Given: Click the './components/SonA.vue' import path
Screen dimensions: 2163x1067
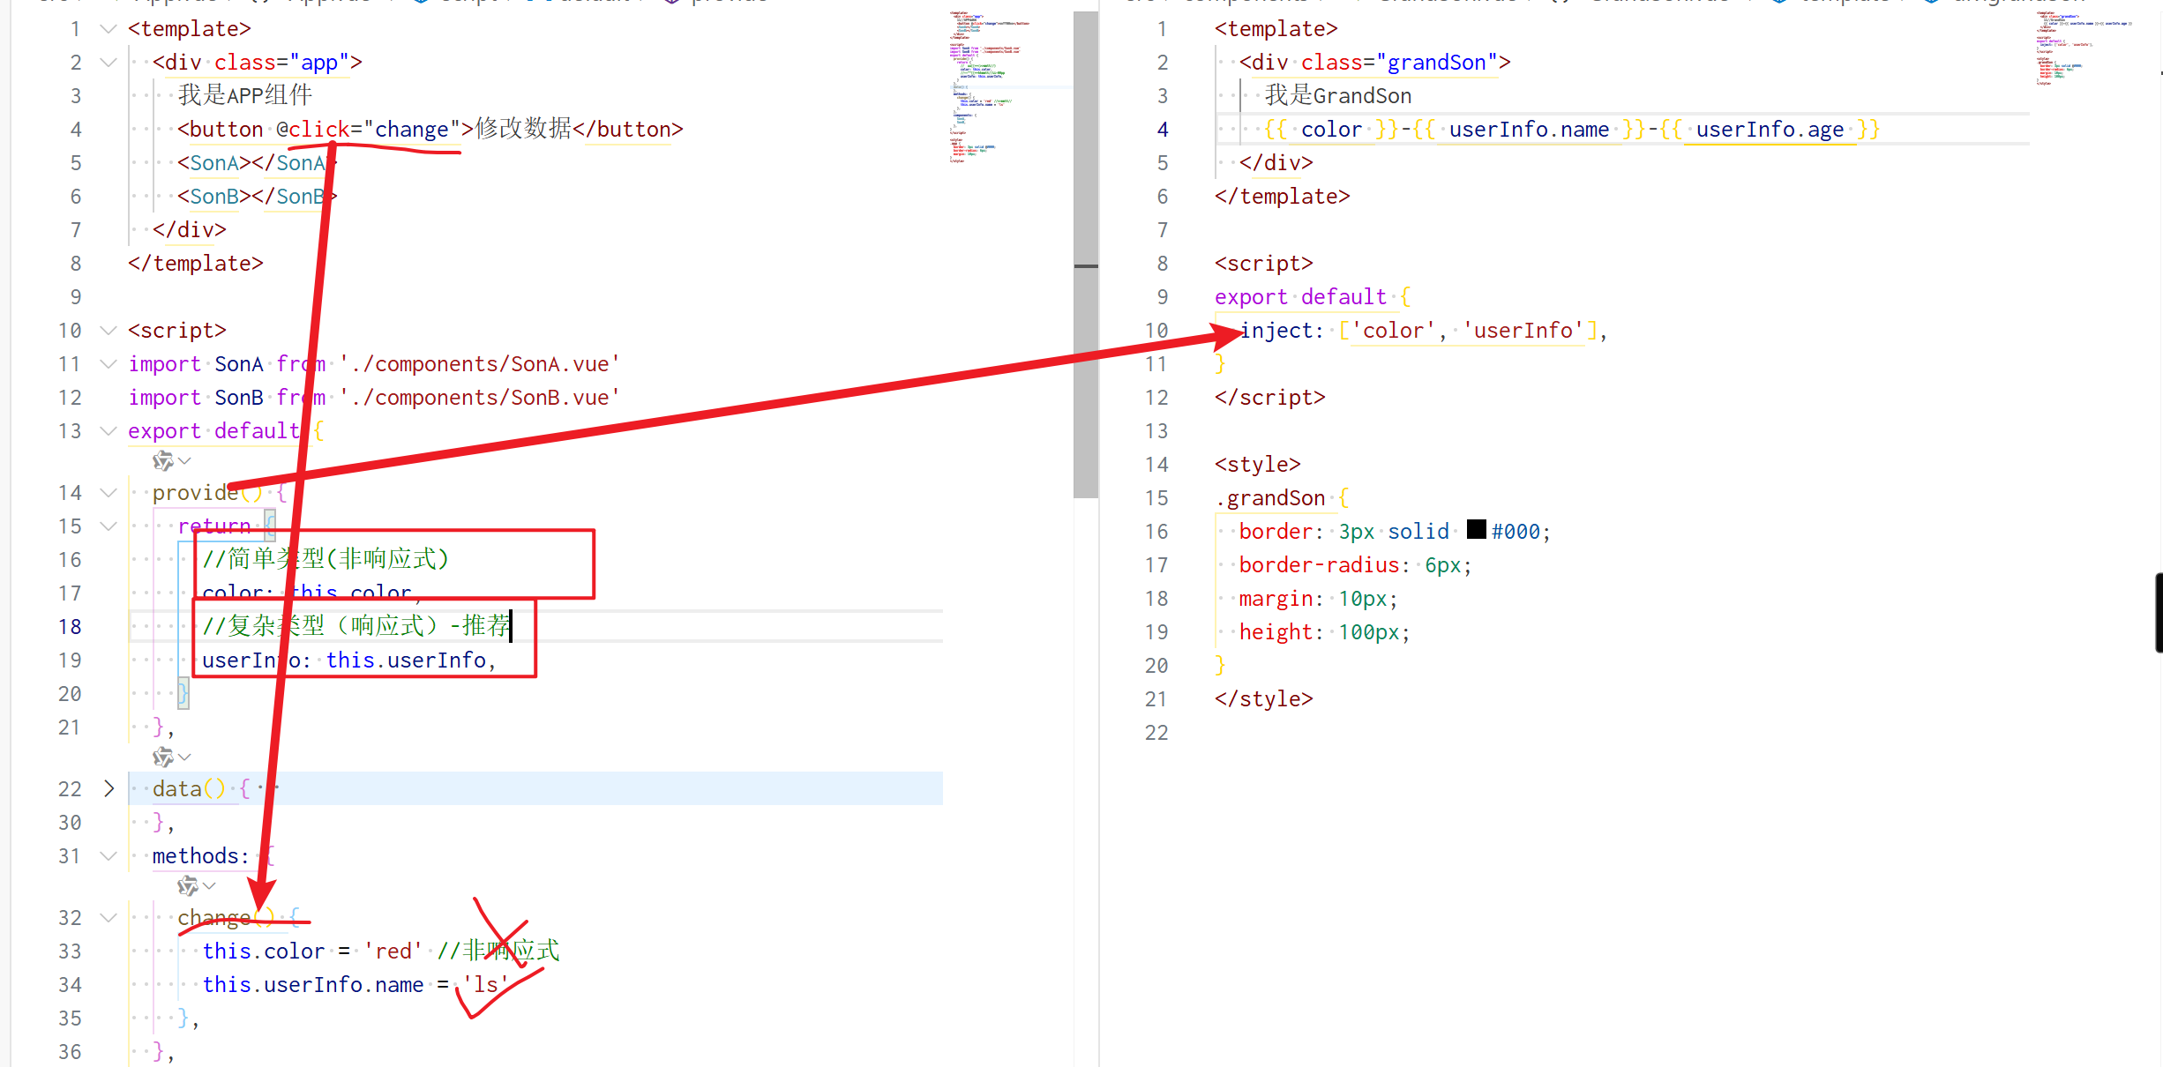Looking at the screenshot, I should (479, 364).
